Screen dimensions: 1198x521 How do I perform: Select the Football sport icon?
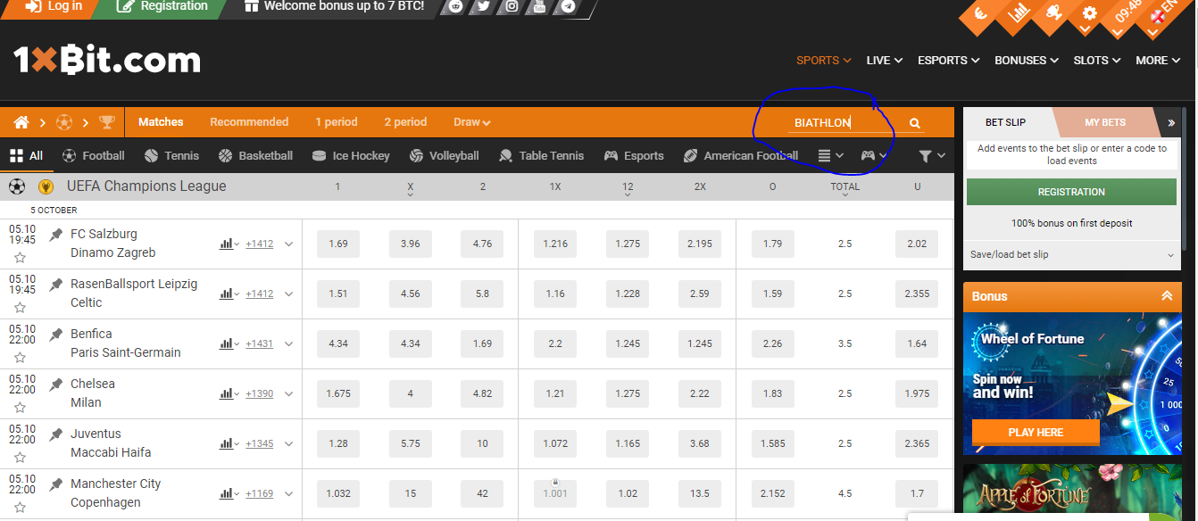coord(68,155)
